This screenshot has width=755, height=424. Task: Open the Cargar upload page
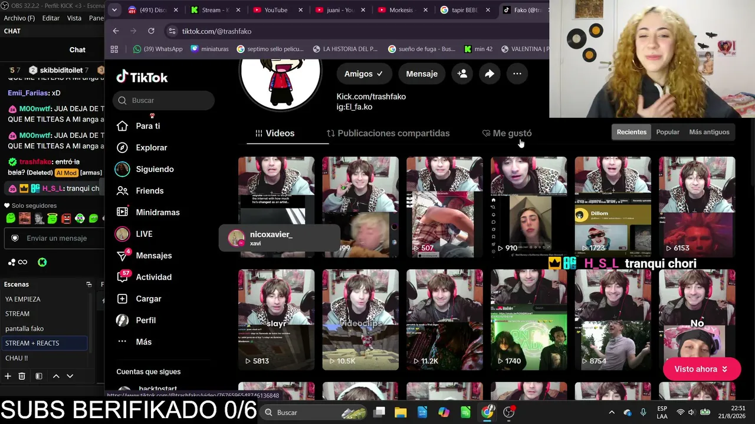pos(139,299)
